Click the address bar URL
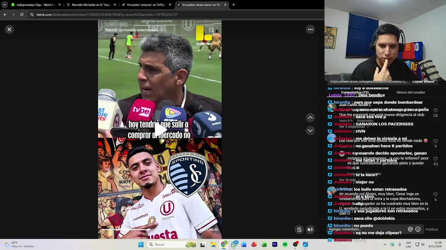Image resolution: width=446 pixels, height=250 pixels. tap(107, 15)
